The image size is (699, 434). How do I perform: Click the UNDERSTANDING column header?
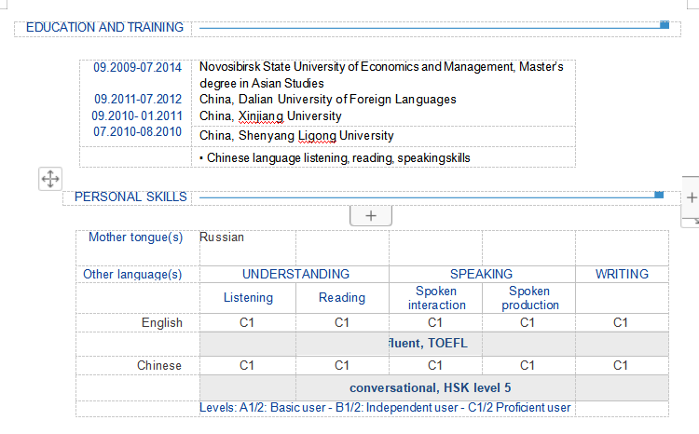(295, 274)
